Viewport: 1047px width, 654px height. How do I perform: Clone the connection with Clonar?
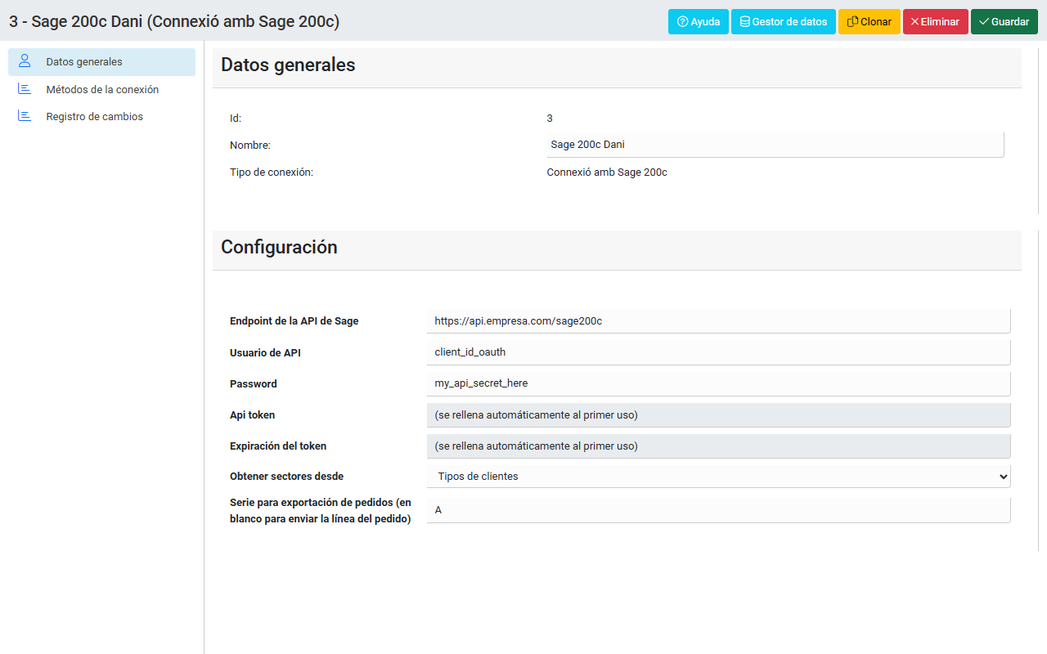click(x=870, y=22)
